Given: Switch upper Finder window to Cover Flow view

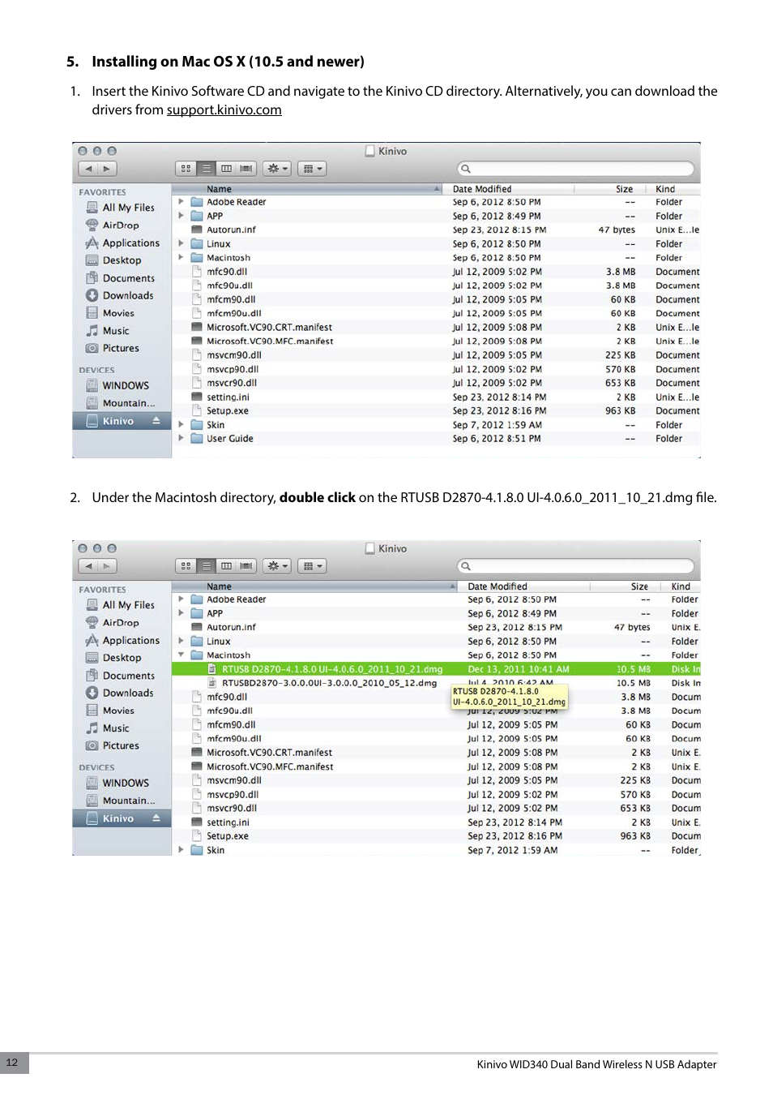Looking at the screenshot, I should (x=246, y=169).
